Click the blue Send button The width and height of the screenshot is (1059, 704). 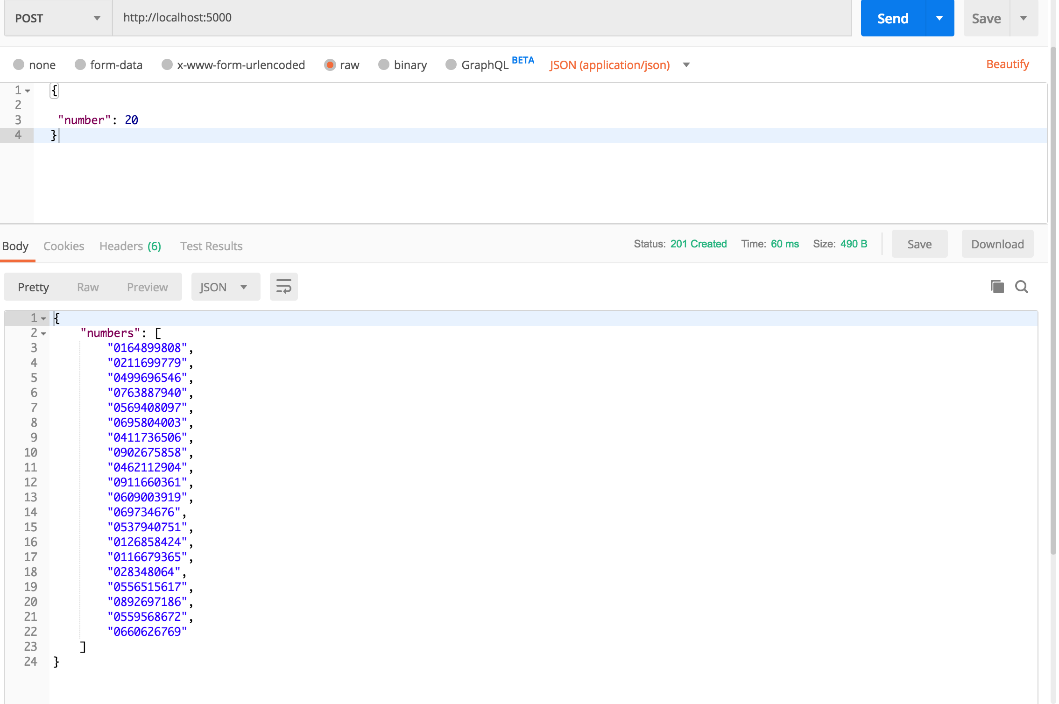click(x=892, y=18)
